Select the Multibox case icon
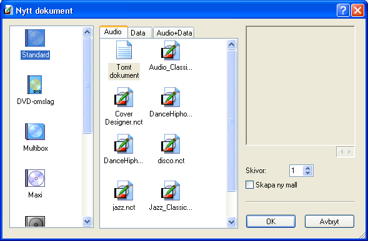The image size is (368, 241). (x=35, y=131)
